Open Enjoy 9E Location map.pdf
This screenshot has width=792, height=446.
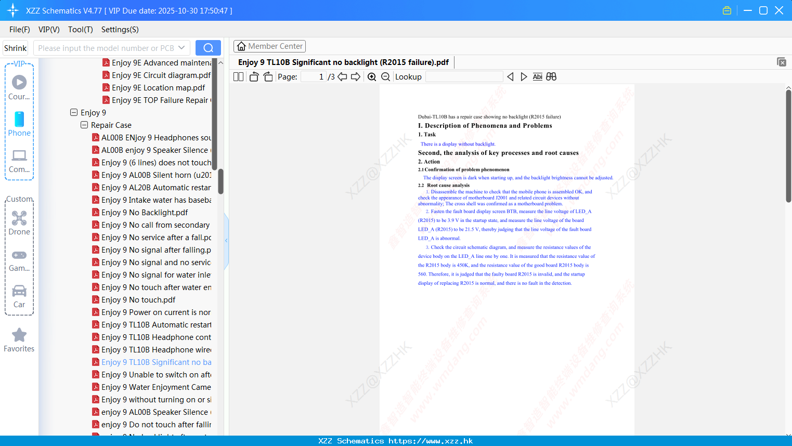pyautogui.click(x=154, y=87)
